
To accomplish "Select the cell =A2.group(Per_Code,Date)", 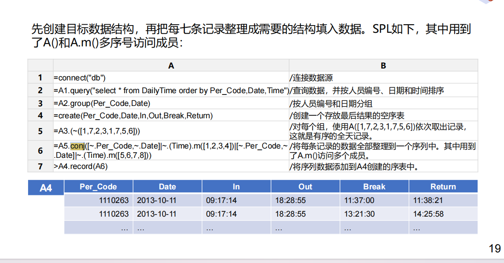I will coord(171,103).
